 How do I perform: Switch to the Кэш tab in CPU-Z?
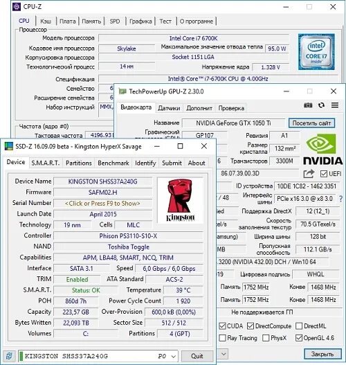[x=46, y=21]
